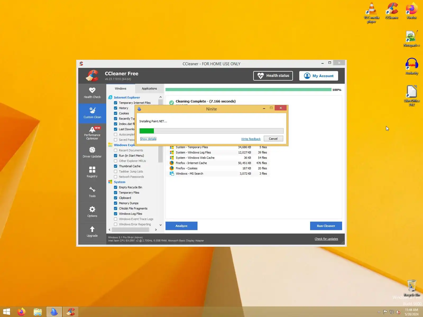Click the Health status button
This screenshot has height=317, width=423.
tap(273, 76)
